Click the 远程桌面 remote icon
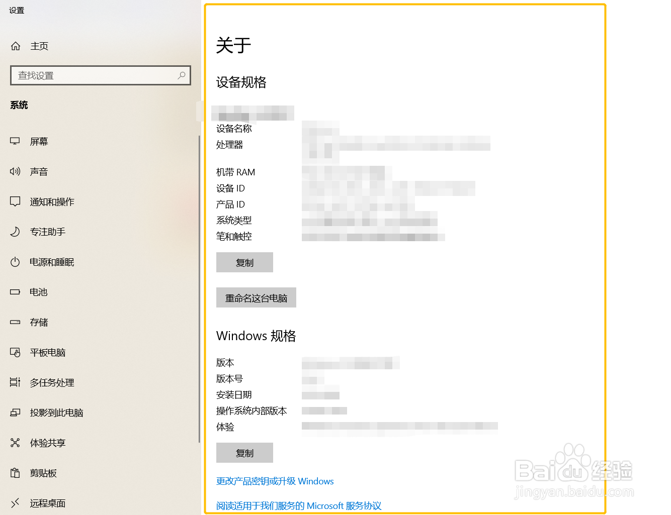Screen dimensions: 671x515 [x=15, y=503]
